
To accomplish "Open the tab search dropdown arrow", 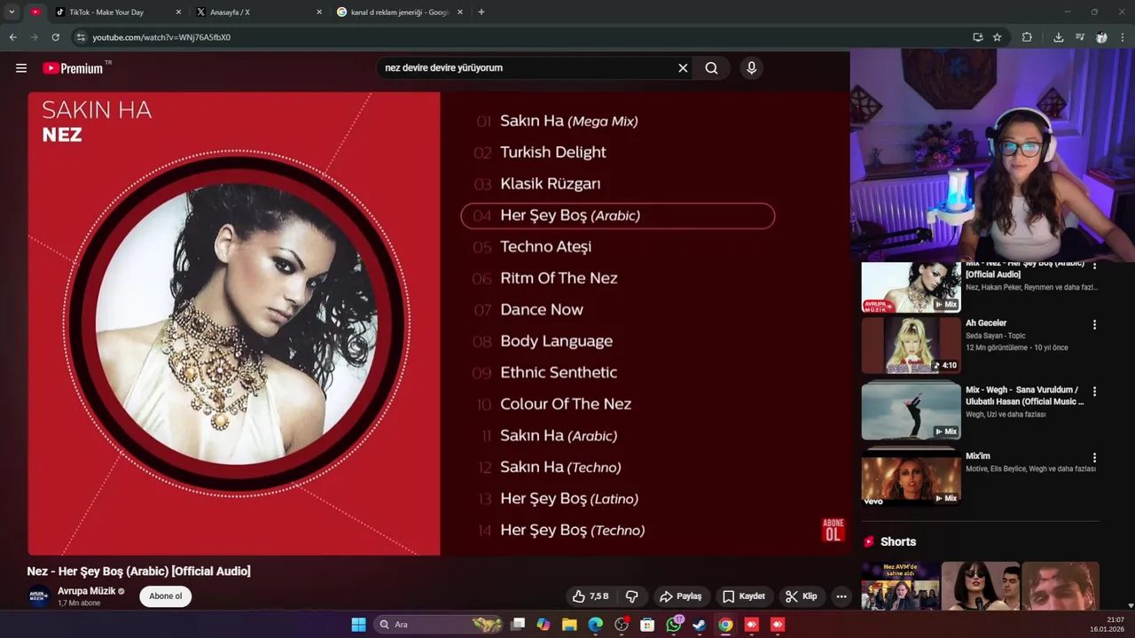I will click(12, 12).
